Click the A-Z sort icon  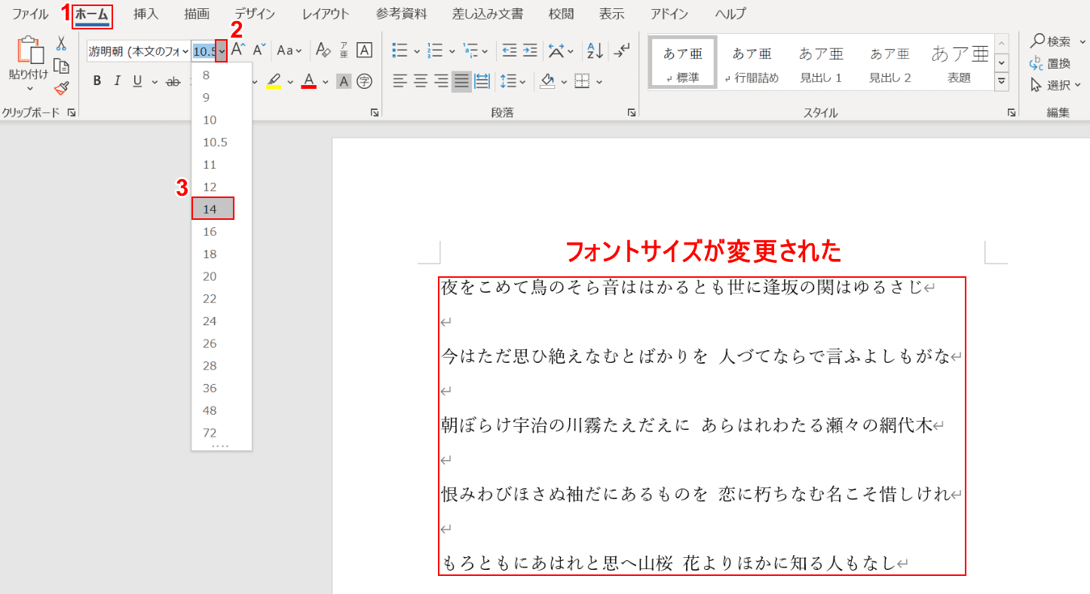click(x=596, y=50)
